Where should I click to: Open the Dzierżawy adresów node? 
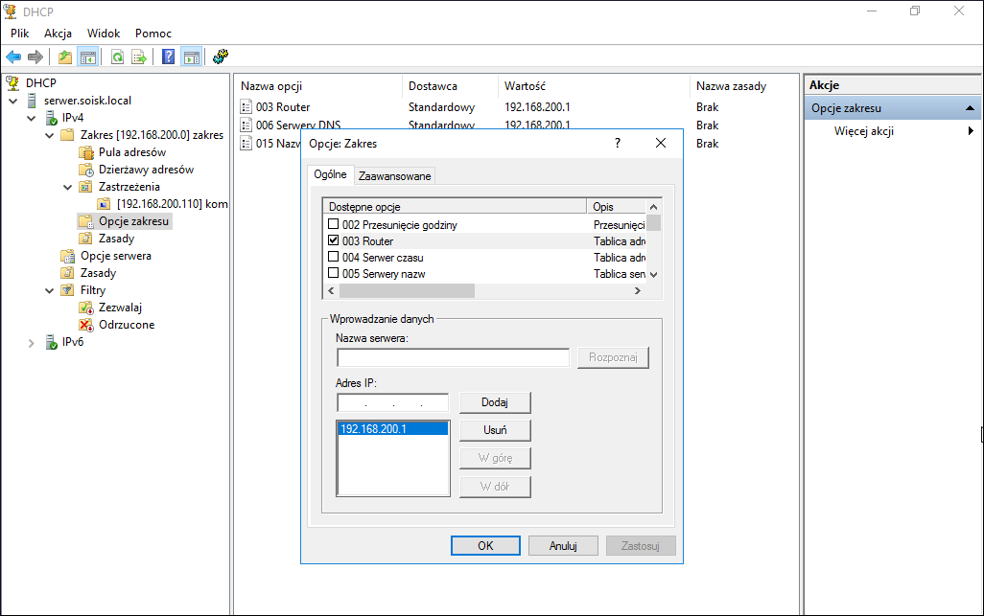coord(146,170)
